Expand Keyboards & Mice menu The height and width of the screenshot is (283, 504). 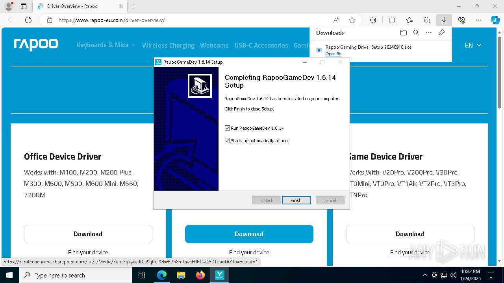point(106,45)
